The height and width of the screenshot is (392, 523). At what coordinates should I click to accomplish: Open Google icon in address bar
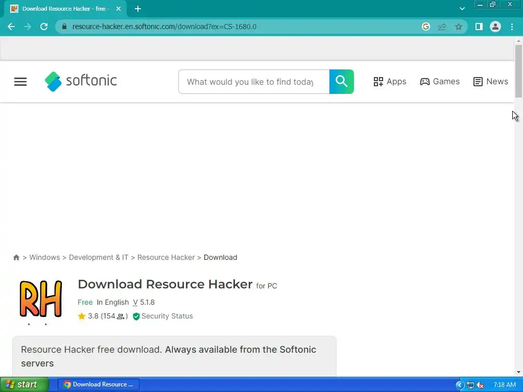click(425, 27)
